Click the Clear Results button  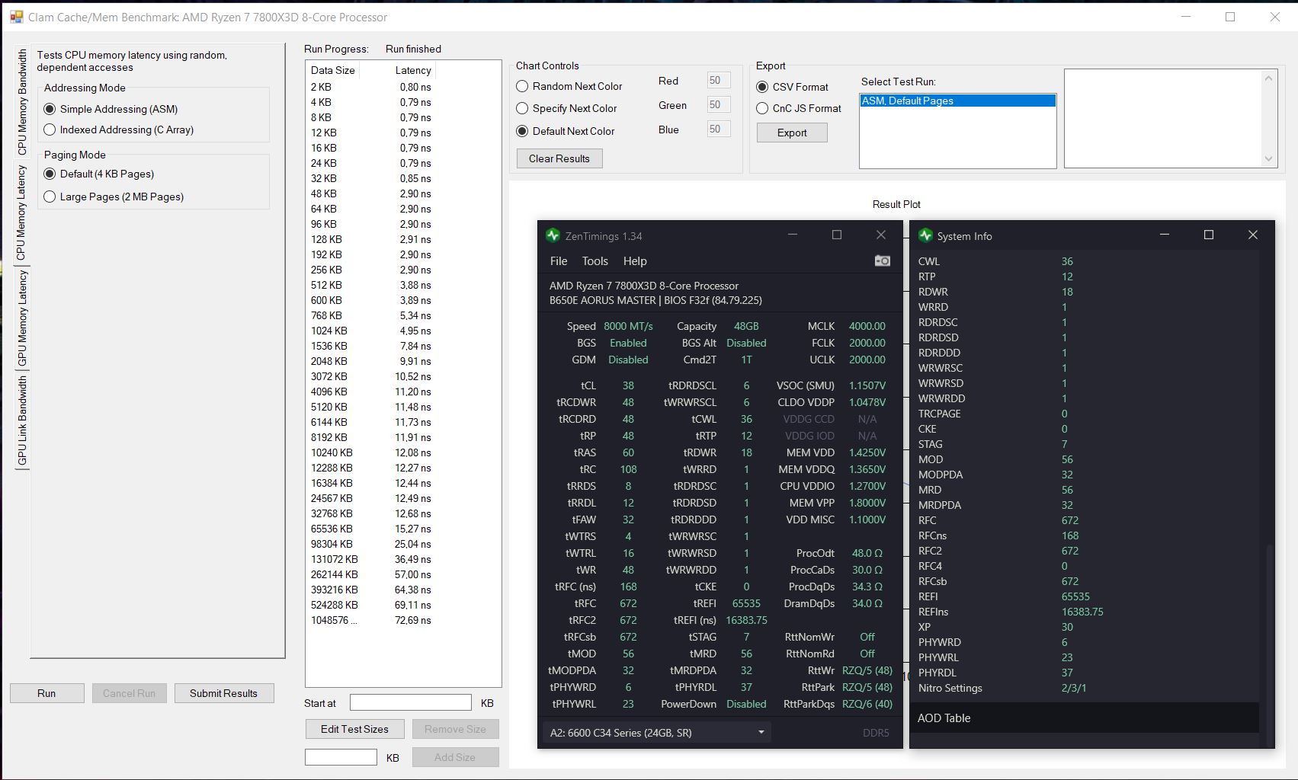pos(559,158)
